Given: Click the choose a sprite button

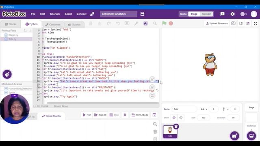Looking at the screenshot, I should pos(234,136).
